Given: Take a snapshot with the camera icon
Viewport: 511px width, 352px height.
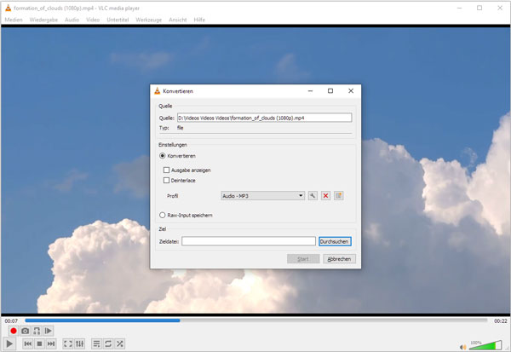Looking at the screenshot, I should coord(25,331).
